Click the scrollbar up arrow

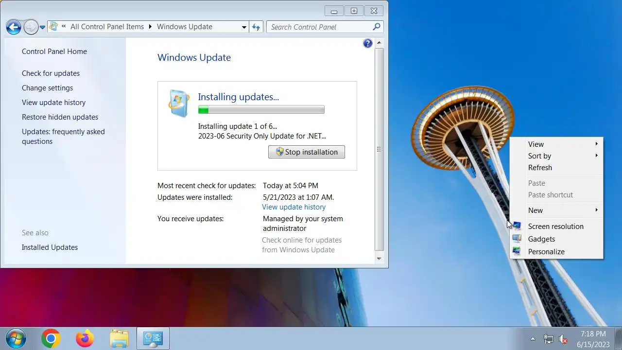380,43
